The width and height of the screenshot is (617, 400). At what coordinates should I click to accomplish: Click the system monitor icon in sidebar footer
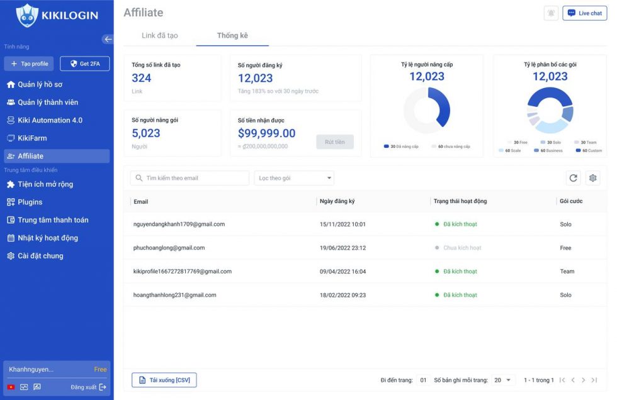click(x=24, y=387)
